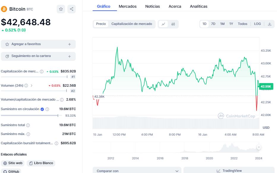Toggle the star to favorite Bitcoin
The image size is (277, 173).
tap(61, 9)
